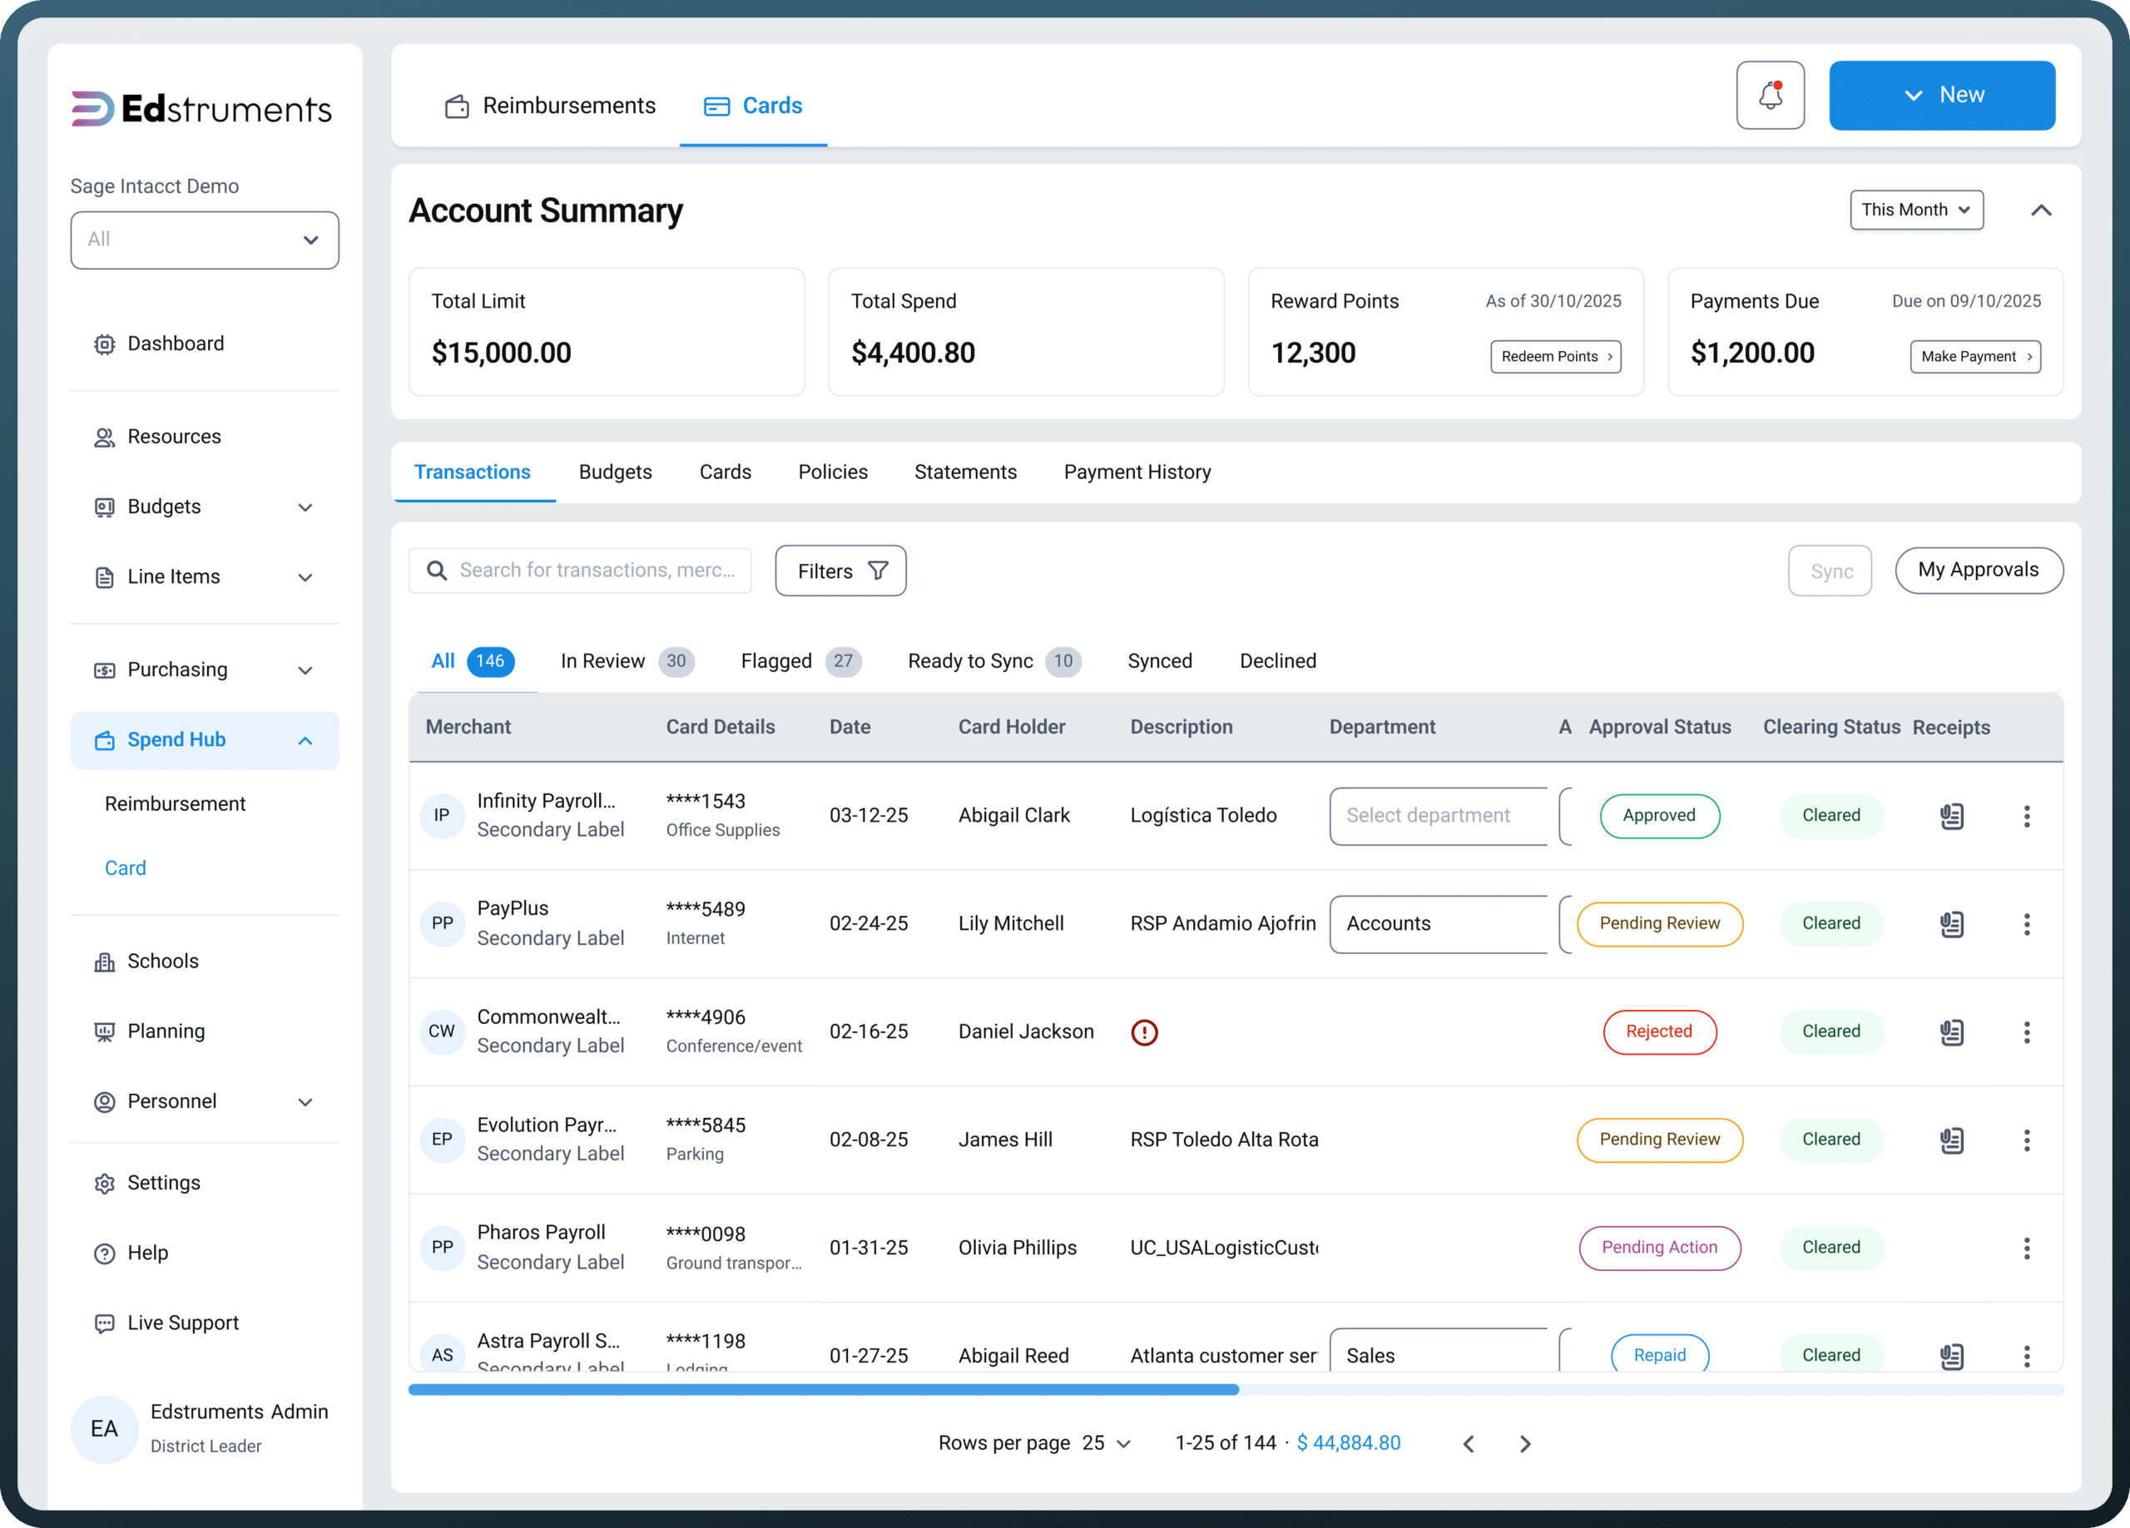
Task: Open department dropdown showing Sales
Action: click(x=1438, y=1349)
